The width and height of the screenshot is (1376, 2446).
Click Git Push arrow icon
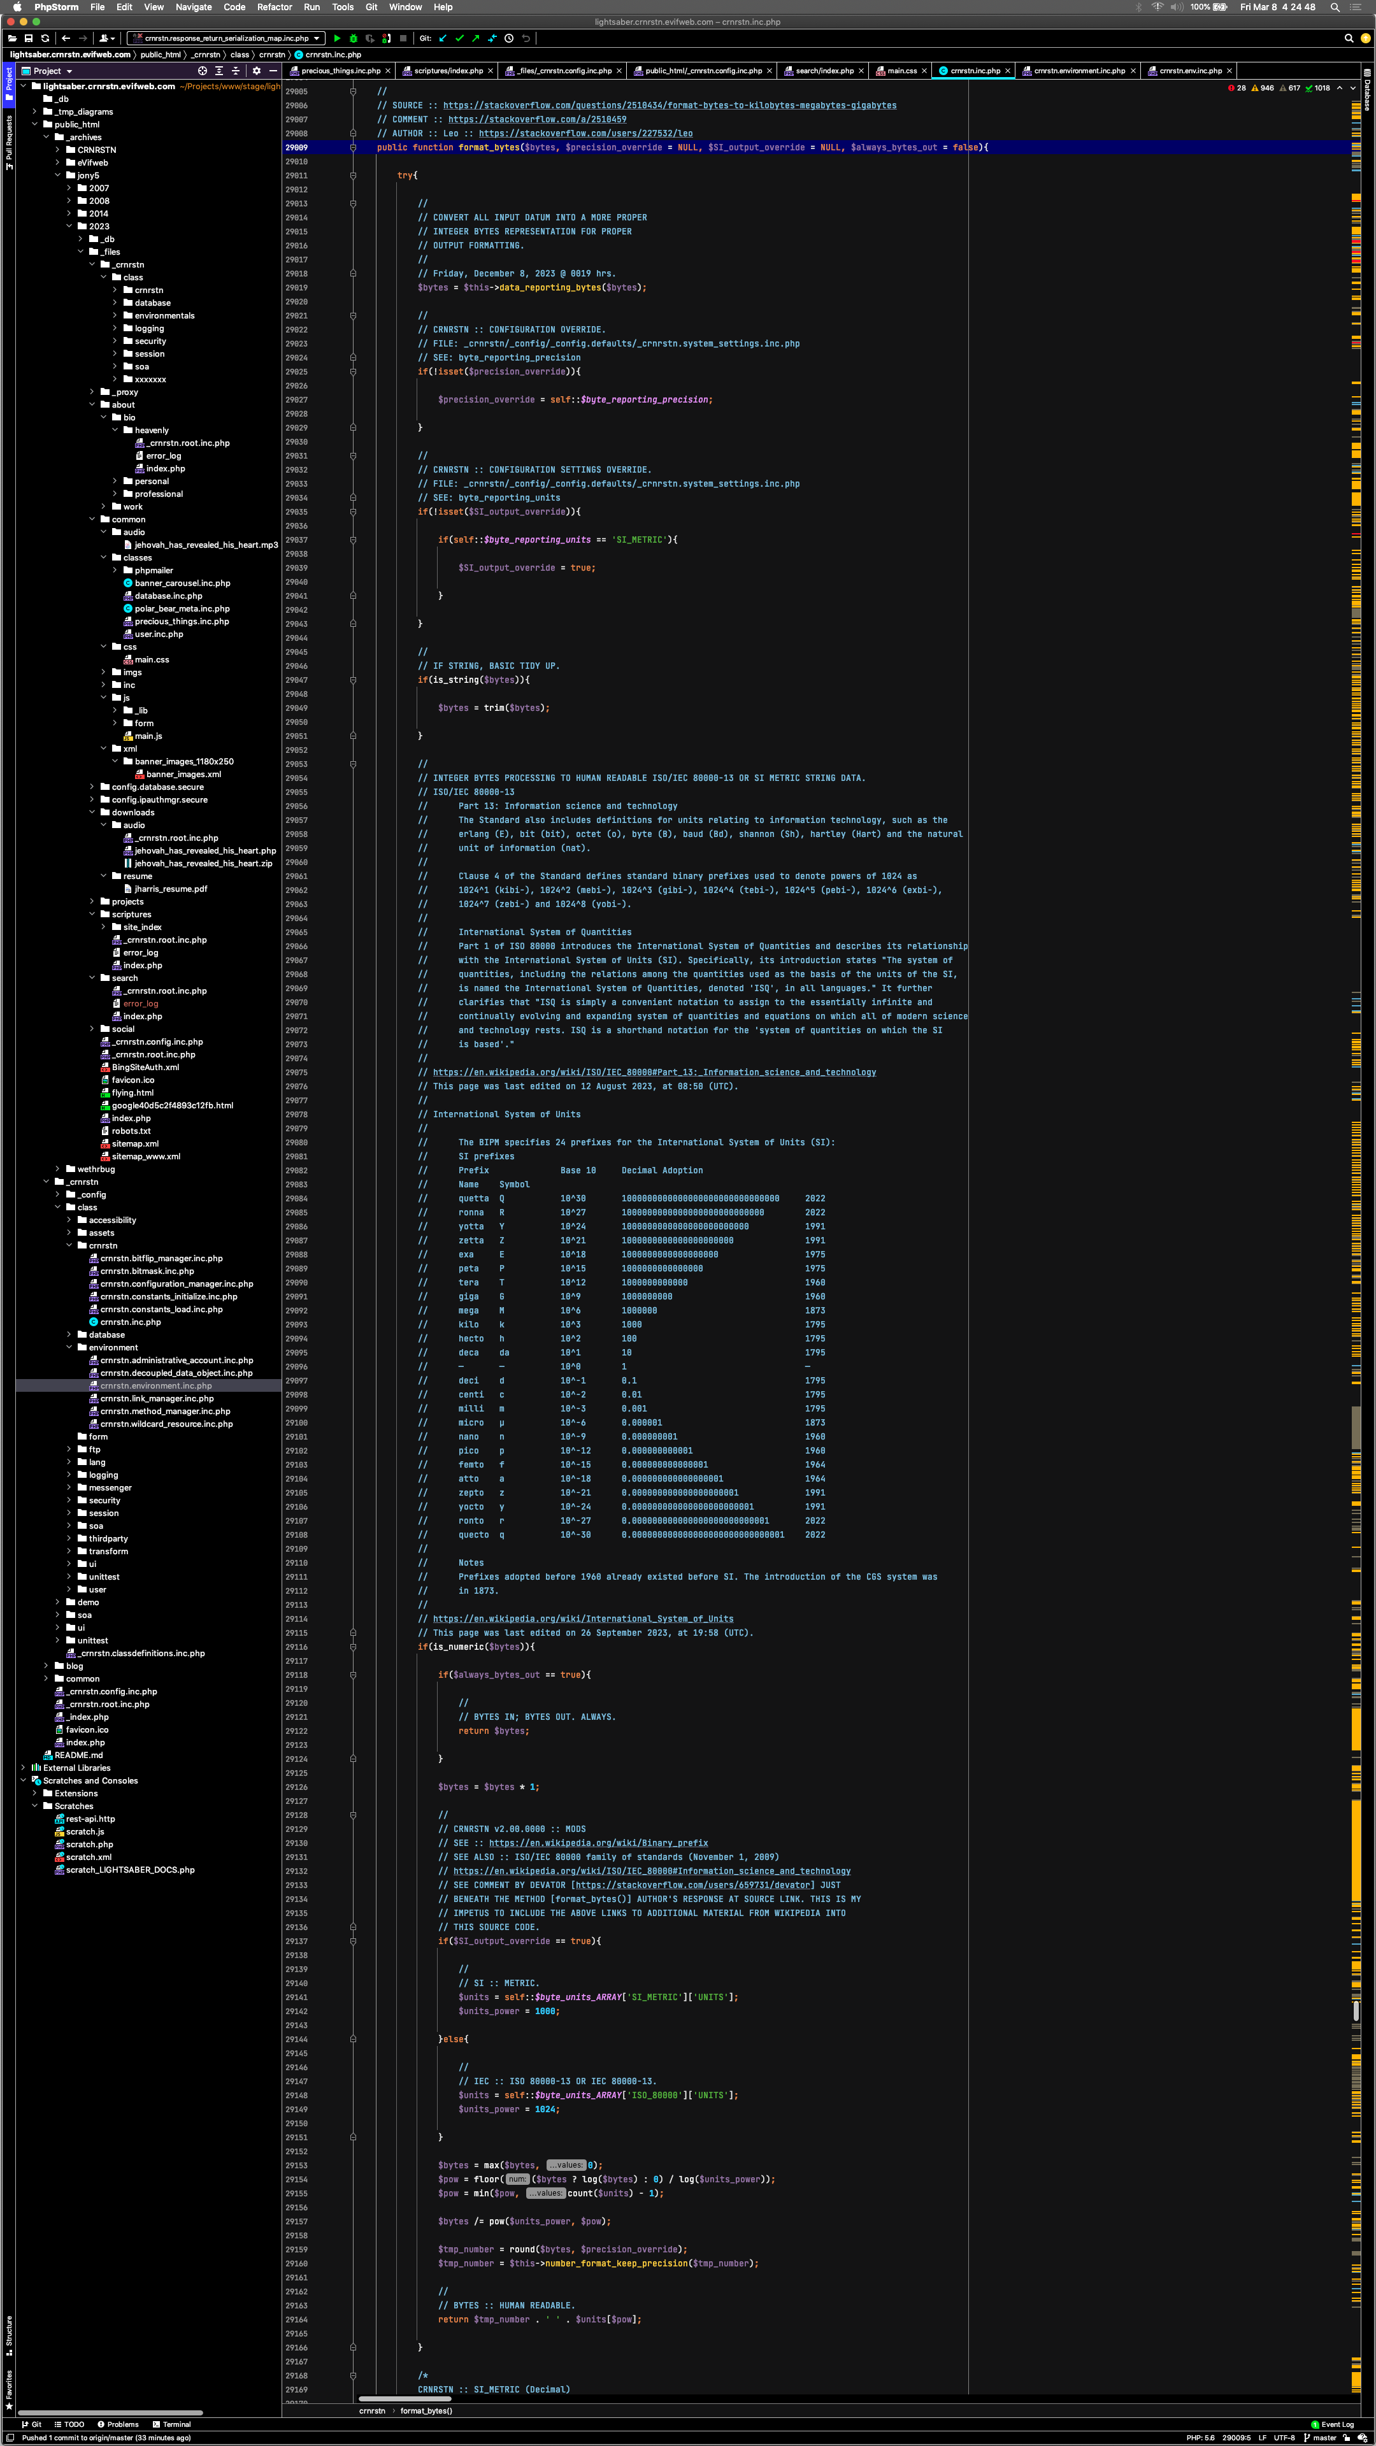(x=476, y=38)
